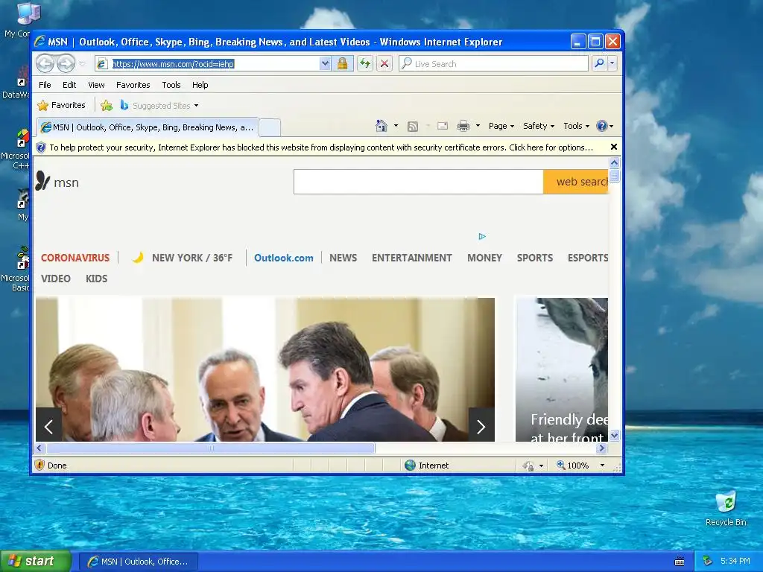
Task: Click the Internet zone globe icon
Action: (411, 465)
